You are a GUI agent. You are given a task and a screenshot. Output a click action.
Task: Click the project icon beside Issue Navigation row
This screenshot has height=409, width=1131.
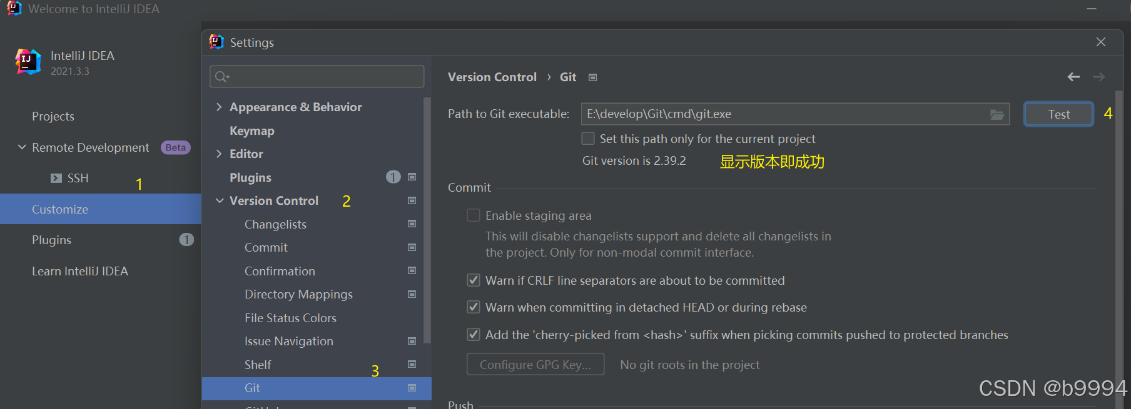point(412,341)
